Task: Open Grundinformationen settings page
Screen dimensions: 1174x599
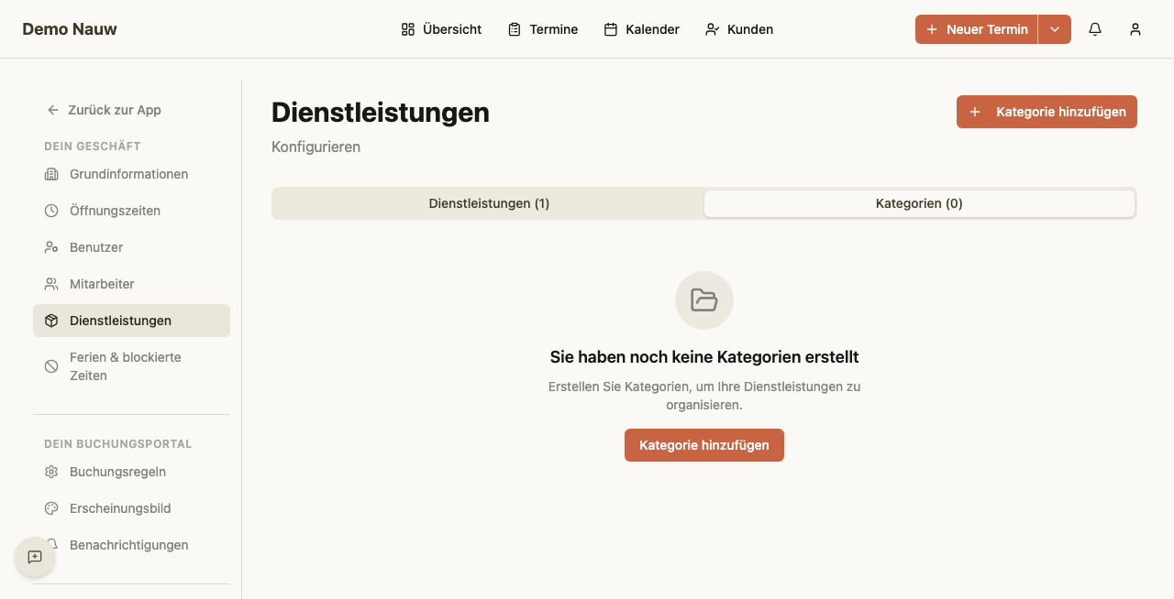Action: click(x=131, y=174)
